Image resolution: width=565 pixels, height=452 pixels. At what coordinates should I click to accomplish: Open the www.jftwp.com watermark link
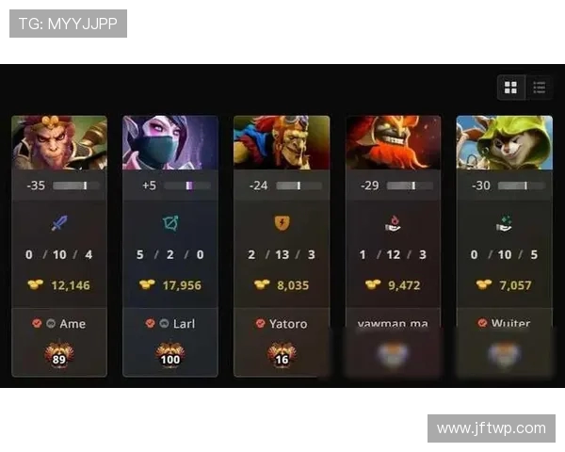point(492,428)
